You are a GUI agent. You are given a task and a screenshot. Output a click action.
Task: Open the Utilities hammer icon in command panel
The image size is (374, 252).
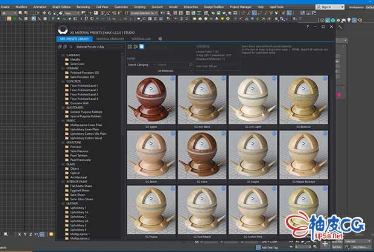coord(340,27)
